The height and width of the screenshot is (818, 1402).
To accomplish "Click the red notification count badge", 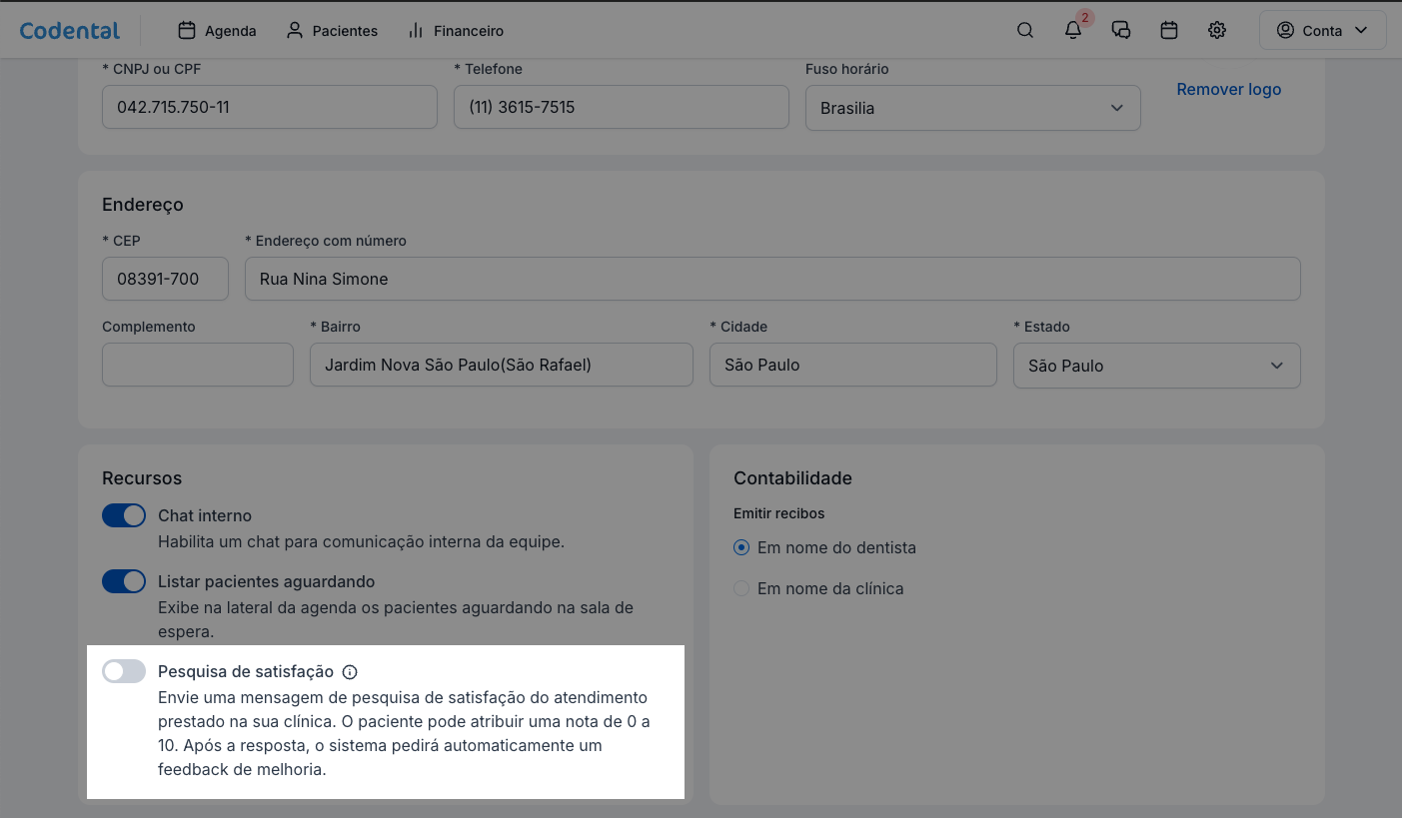I will click(1085, 18).
